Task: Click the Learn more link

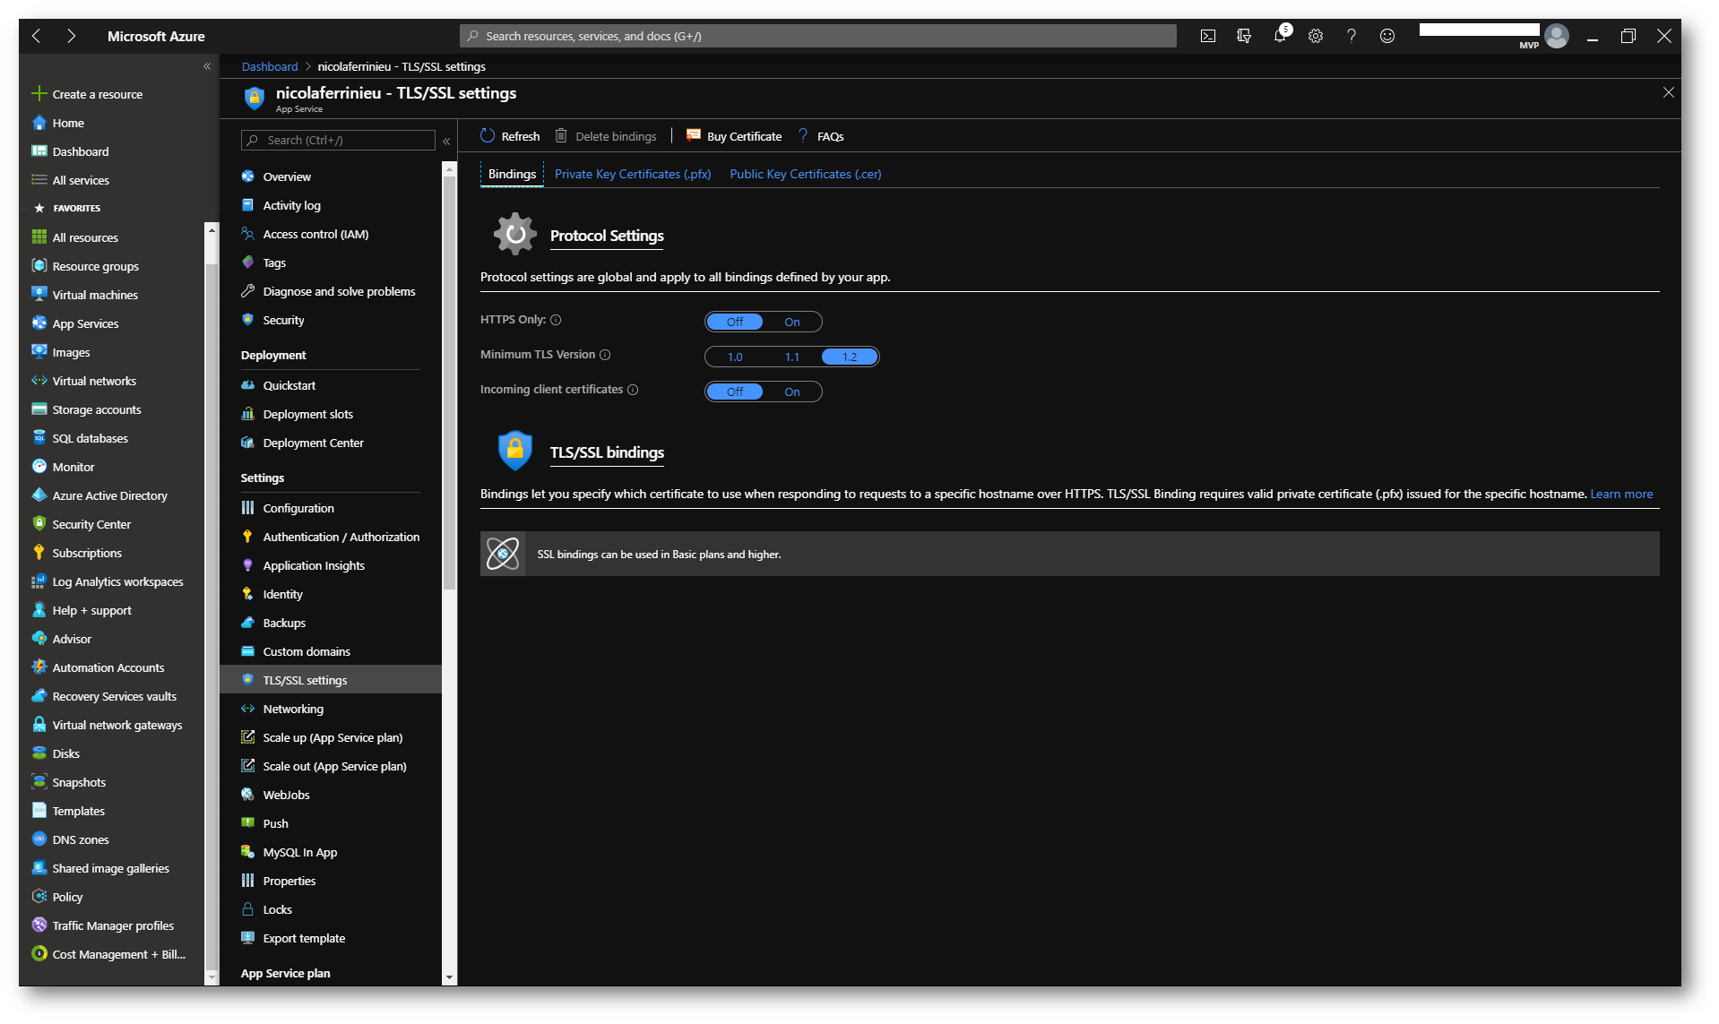Action: point(1620,494)
